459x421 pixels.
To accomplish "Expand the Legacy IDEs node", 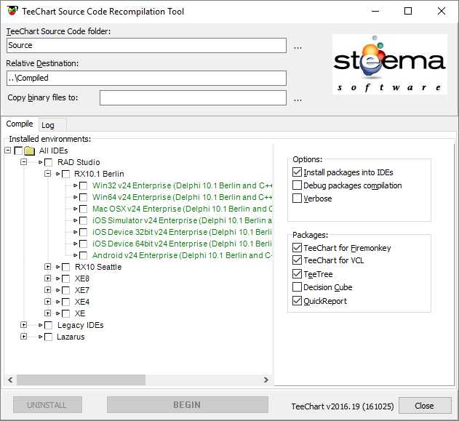I will click(x=24, y=325).
